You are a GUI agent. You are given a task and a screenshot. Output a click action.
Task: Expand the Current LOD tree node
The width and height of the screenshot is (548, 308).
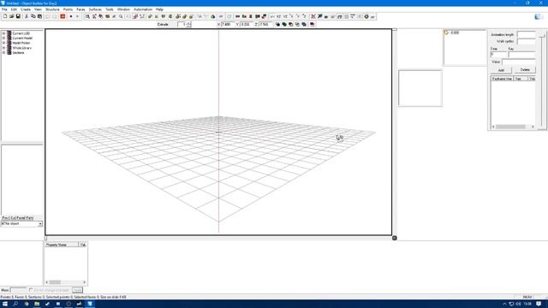coord(3,33)
